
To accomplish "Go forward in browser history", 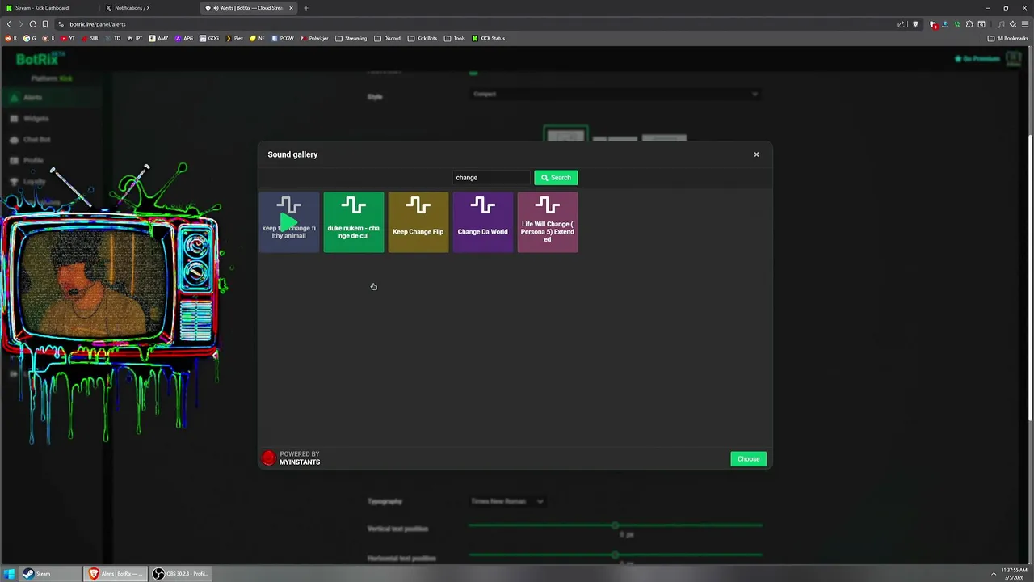I will click(x=21, y=24).
